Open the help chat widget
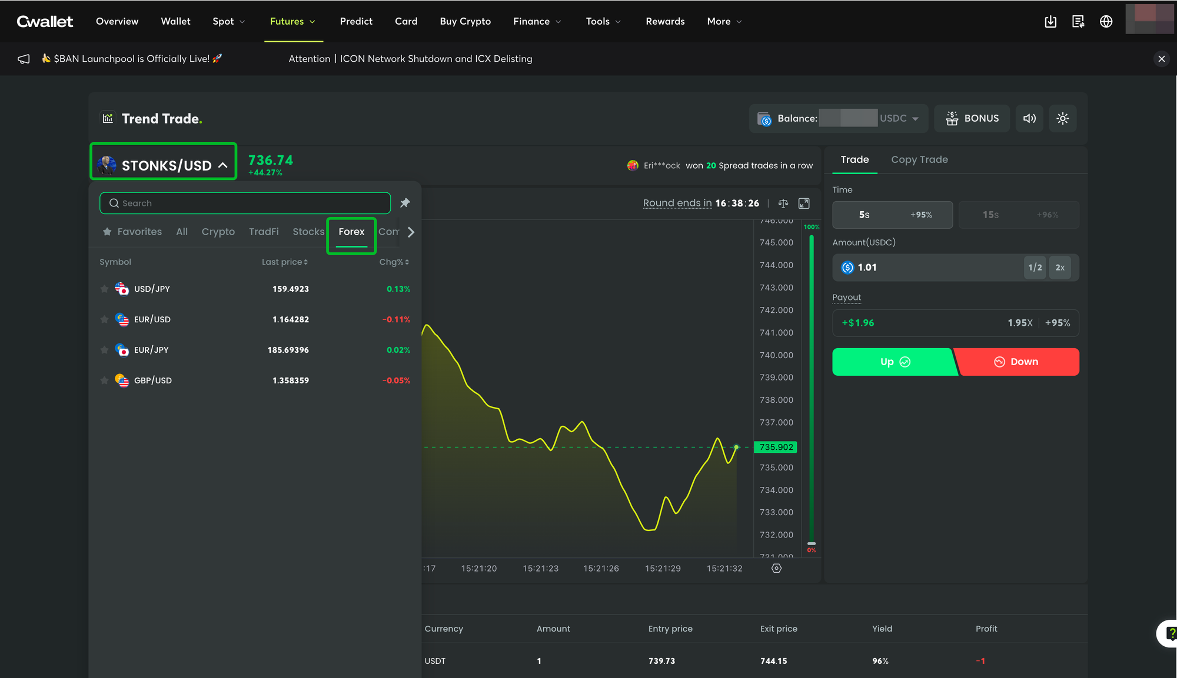The width and height of the screenshot is (1177, 678). (x=1168, y=633)
